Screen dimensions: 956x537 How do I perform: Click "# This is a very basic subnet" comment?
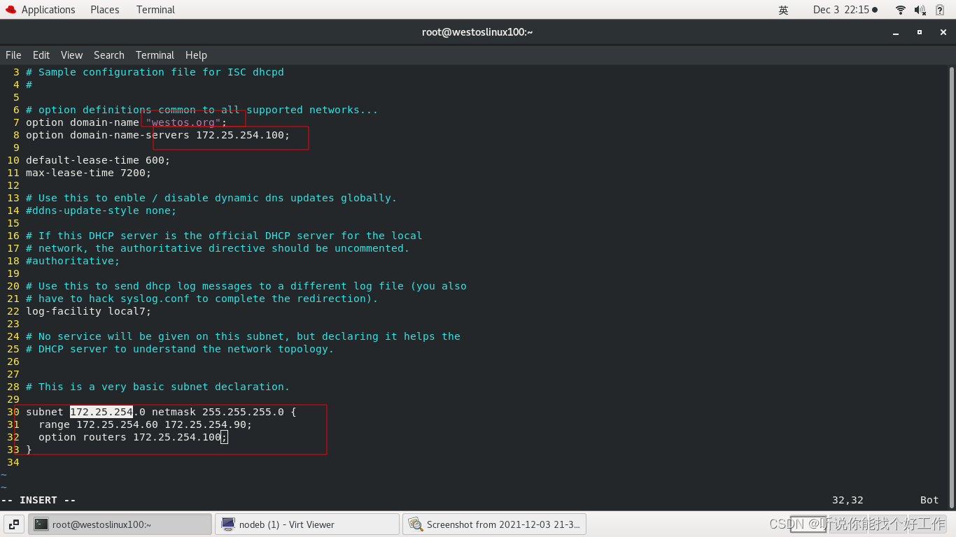coord(157,387)
